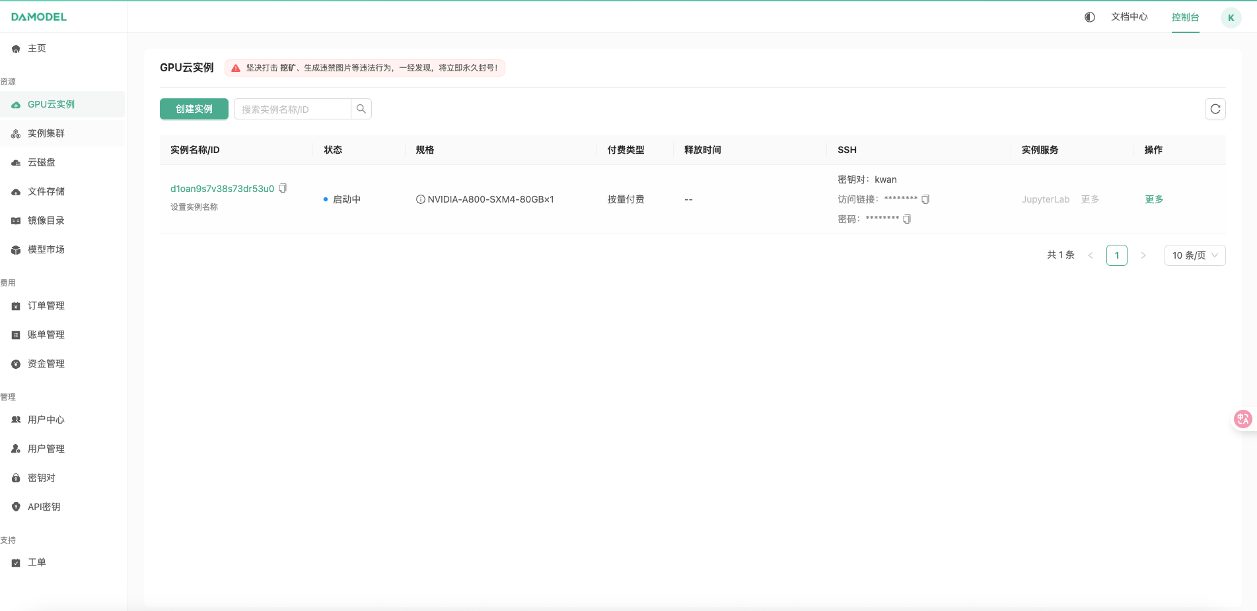This screenshot has height=611, width=1257.
Task: Open 镜像目录 sidebar item
Action: pos(62,220)
